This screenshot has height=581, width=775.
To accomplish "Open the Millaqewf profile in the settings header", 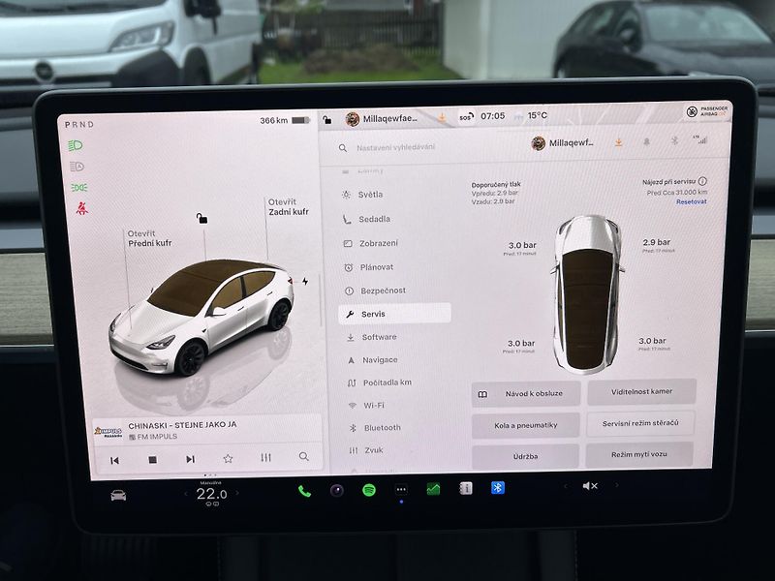I will coord(562,143).
